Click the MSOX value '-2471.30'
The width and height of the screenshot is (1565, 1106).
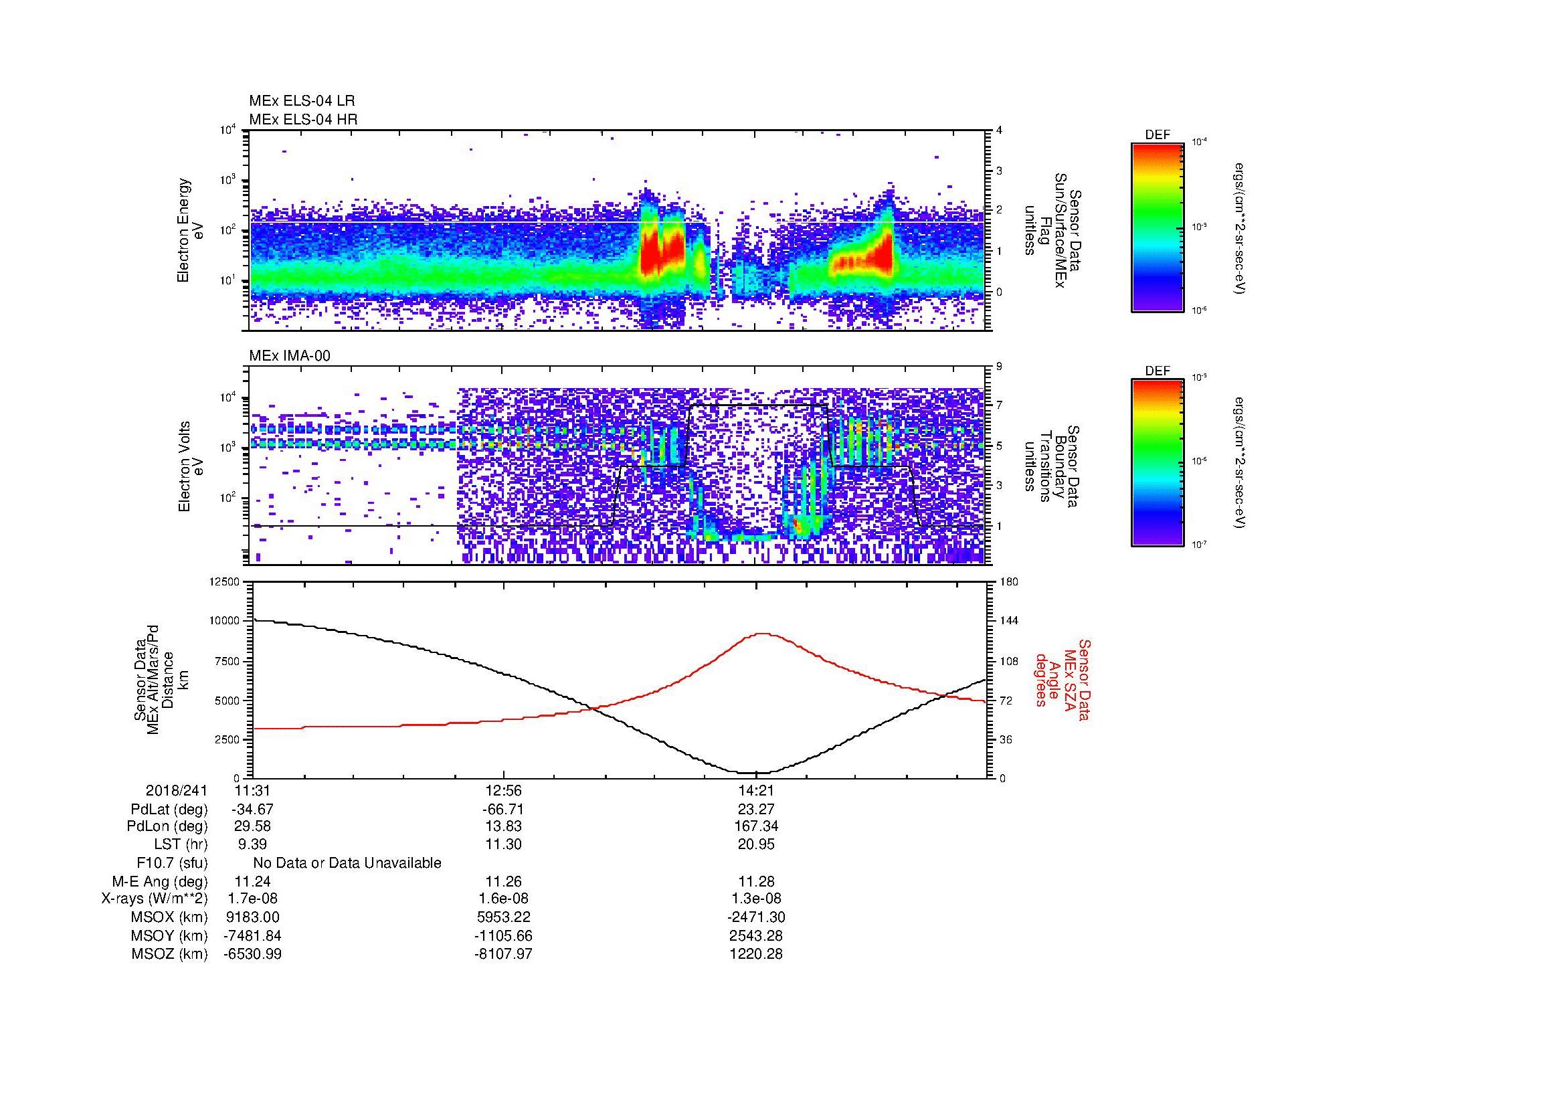756,917
